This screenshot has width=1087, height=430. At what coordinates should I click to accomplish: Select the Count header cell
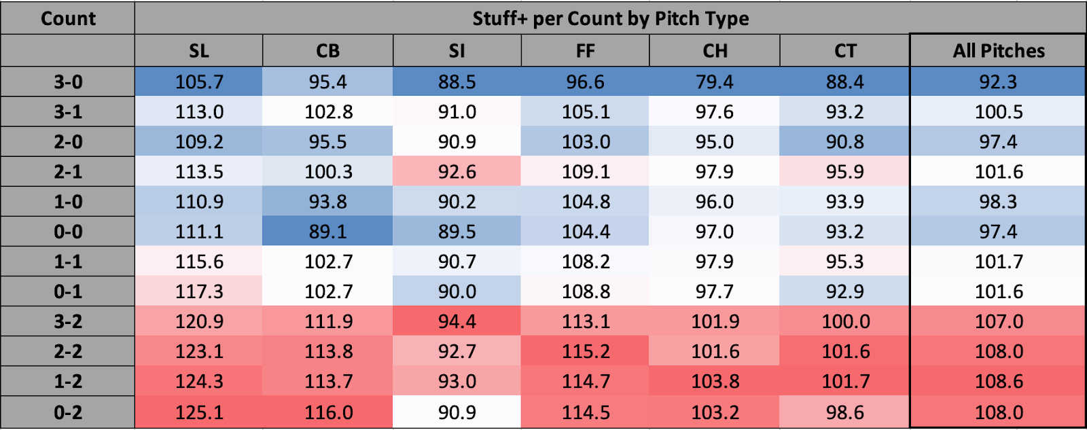coord(68,18)
